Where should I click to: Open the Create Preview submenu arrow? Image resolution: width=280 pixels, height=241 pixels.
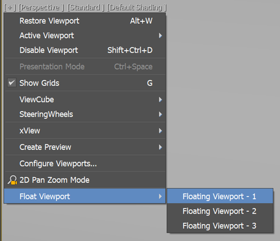[x=160, y=147]
